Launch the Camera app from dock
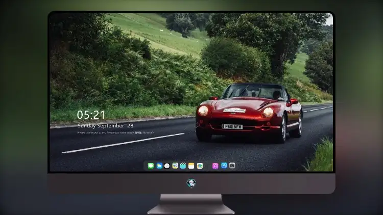The width and height of the screenshot is (383, 215). tap(232, 166)
